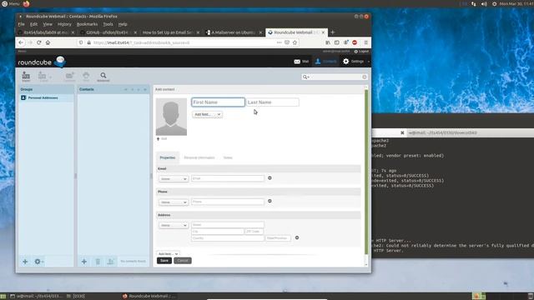Click the ZIP Code field
534x300 pixels.
pos(254,232)
